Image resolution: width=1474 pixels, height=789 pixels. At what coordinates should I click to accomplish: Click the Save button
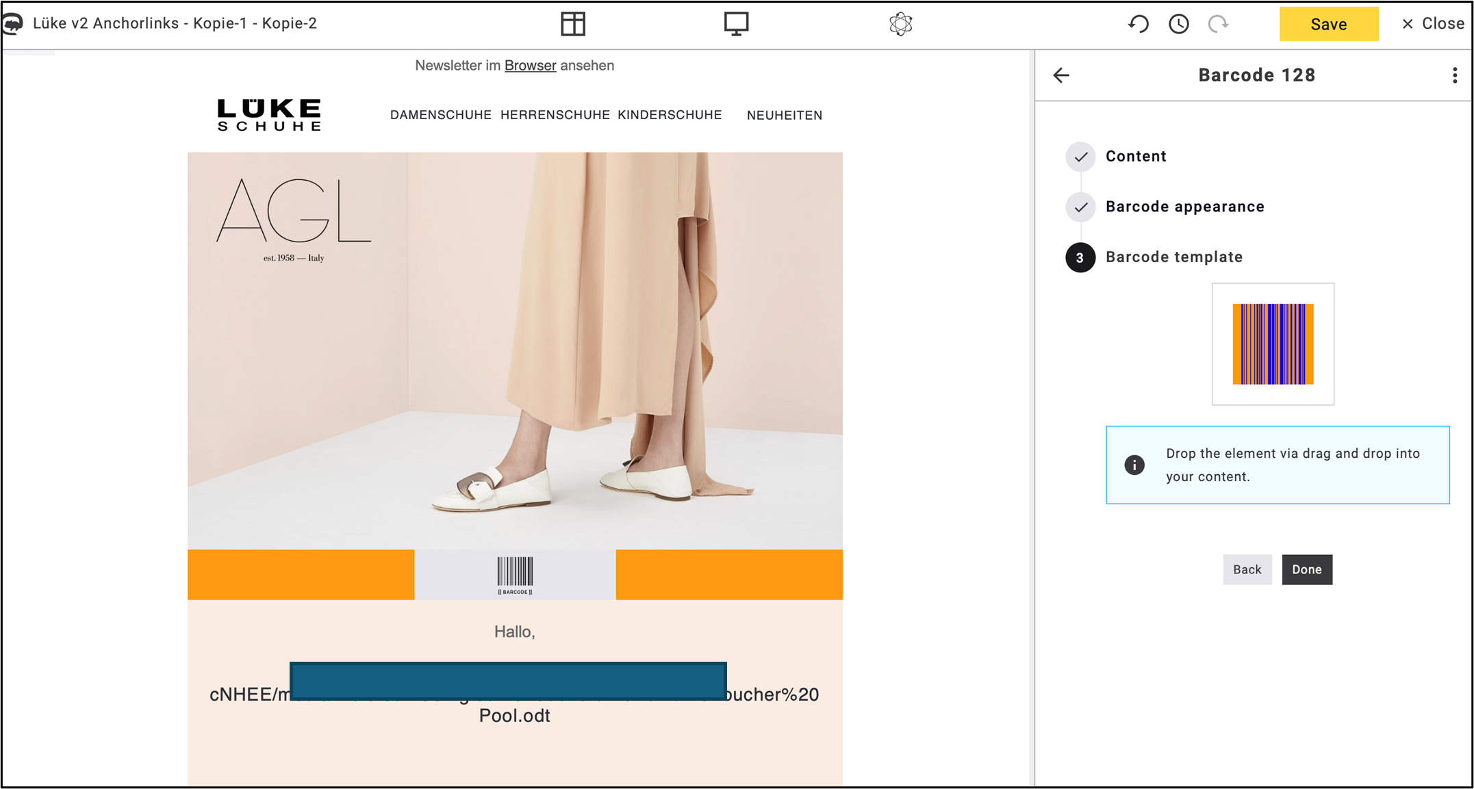(1328, 24)
